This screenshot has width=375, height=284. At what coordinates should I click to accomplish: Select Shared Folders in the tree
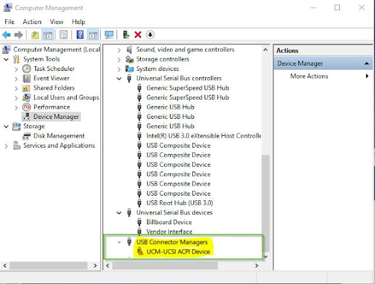point(54,88)
